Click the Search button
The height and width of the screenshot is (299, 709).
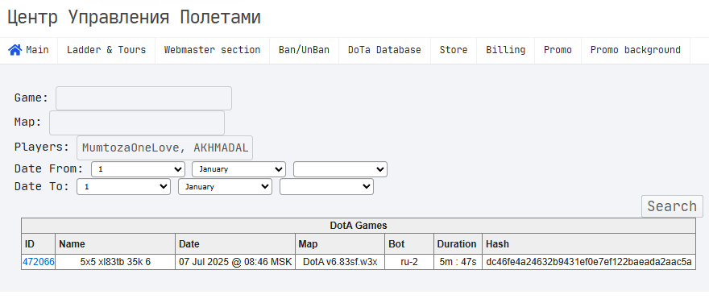[x=672, y=206]
